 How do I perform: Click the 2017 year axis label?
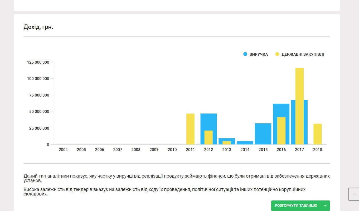(x=299, y=150)
